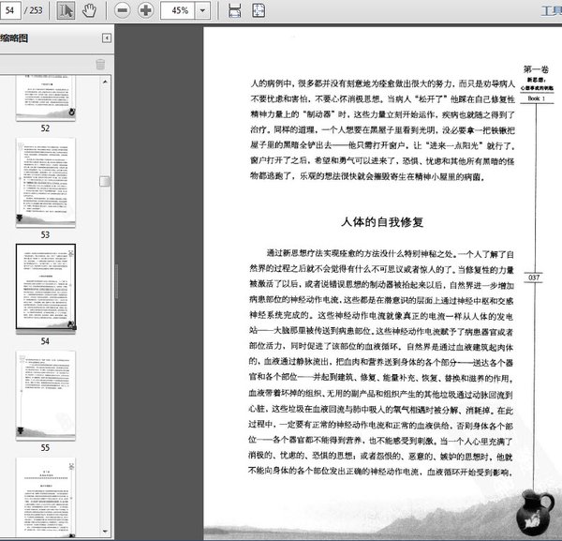
Task: Click the thumbnails scrollbar thumb
Action: 105,182
